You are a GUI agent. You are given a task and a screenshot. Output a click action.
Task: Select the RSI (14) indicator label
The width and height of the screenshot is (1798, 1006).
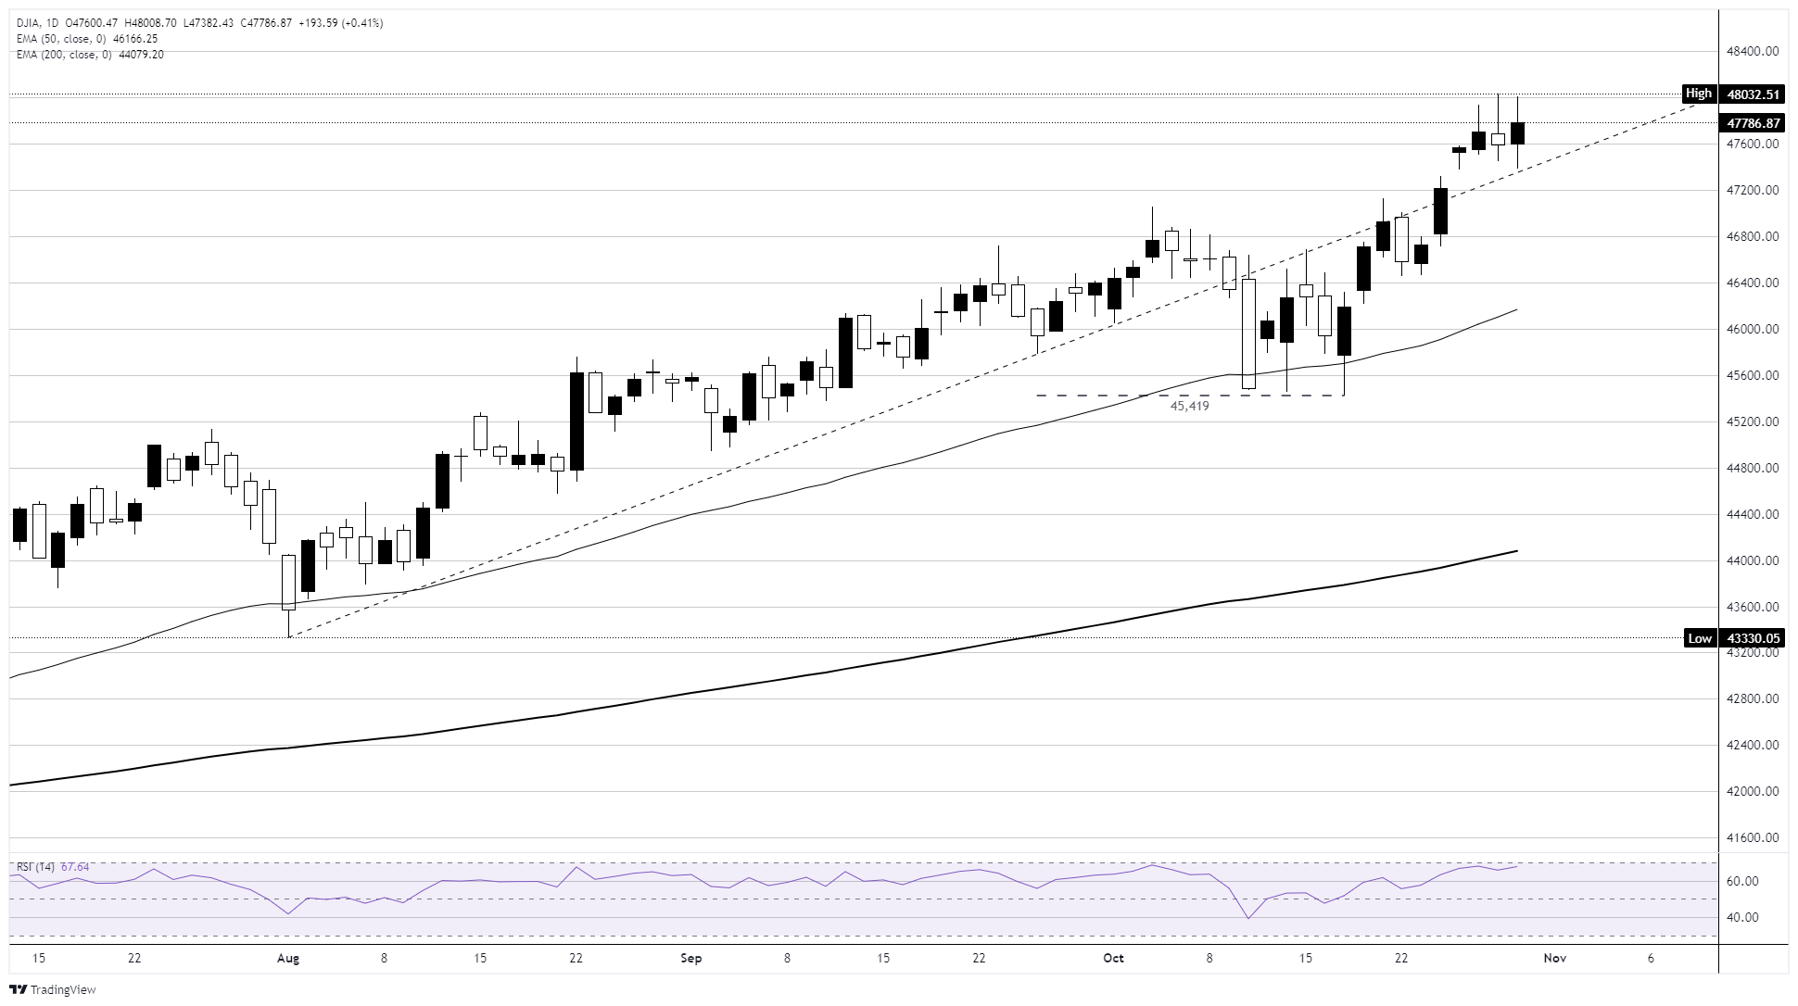coord(36,867)
